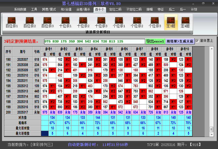The height and width of the screenshot is (149, 218).
Task: Click the prediction results text field
Action: (94, 41)
